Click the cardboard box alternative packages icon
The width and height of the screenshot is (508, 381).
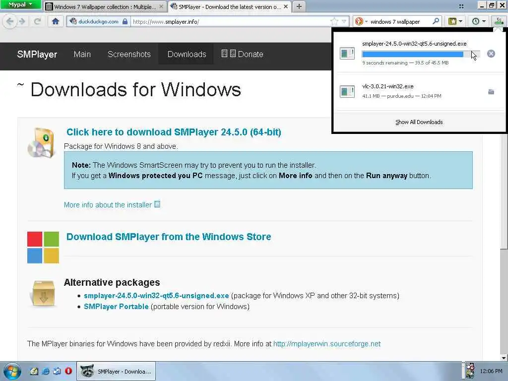[x=43, y=293]
